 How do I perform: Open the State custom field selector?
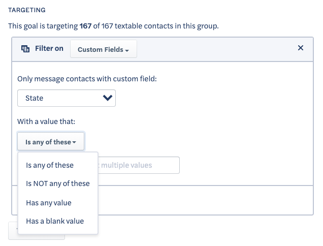[67, 98]
